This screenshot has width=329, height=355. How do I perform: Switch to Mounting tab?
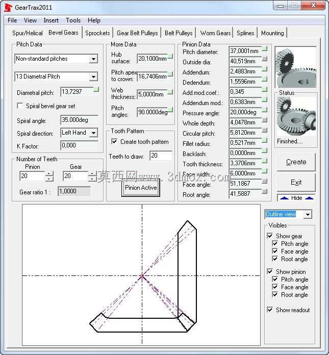(x=272, y=33)
